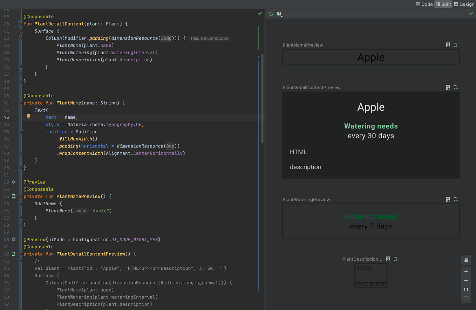Viewport: 476px width, 310px height.
Task: Click the intention bulb icon at line 73
Action: coord(28,116)
